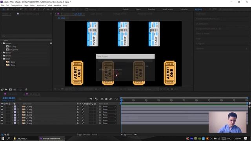The width and height of the screenshot is (251, 141).
Task: Hide layer 6 t_1.png with eye icon
Action: point(2,120)
